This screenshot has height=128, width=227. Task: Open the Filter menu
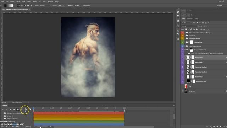tap(35, 2)
